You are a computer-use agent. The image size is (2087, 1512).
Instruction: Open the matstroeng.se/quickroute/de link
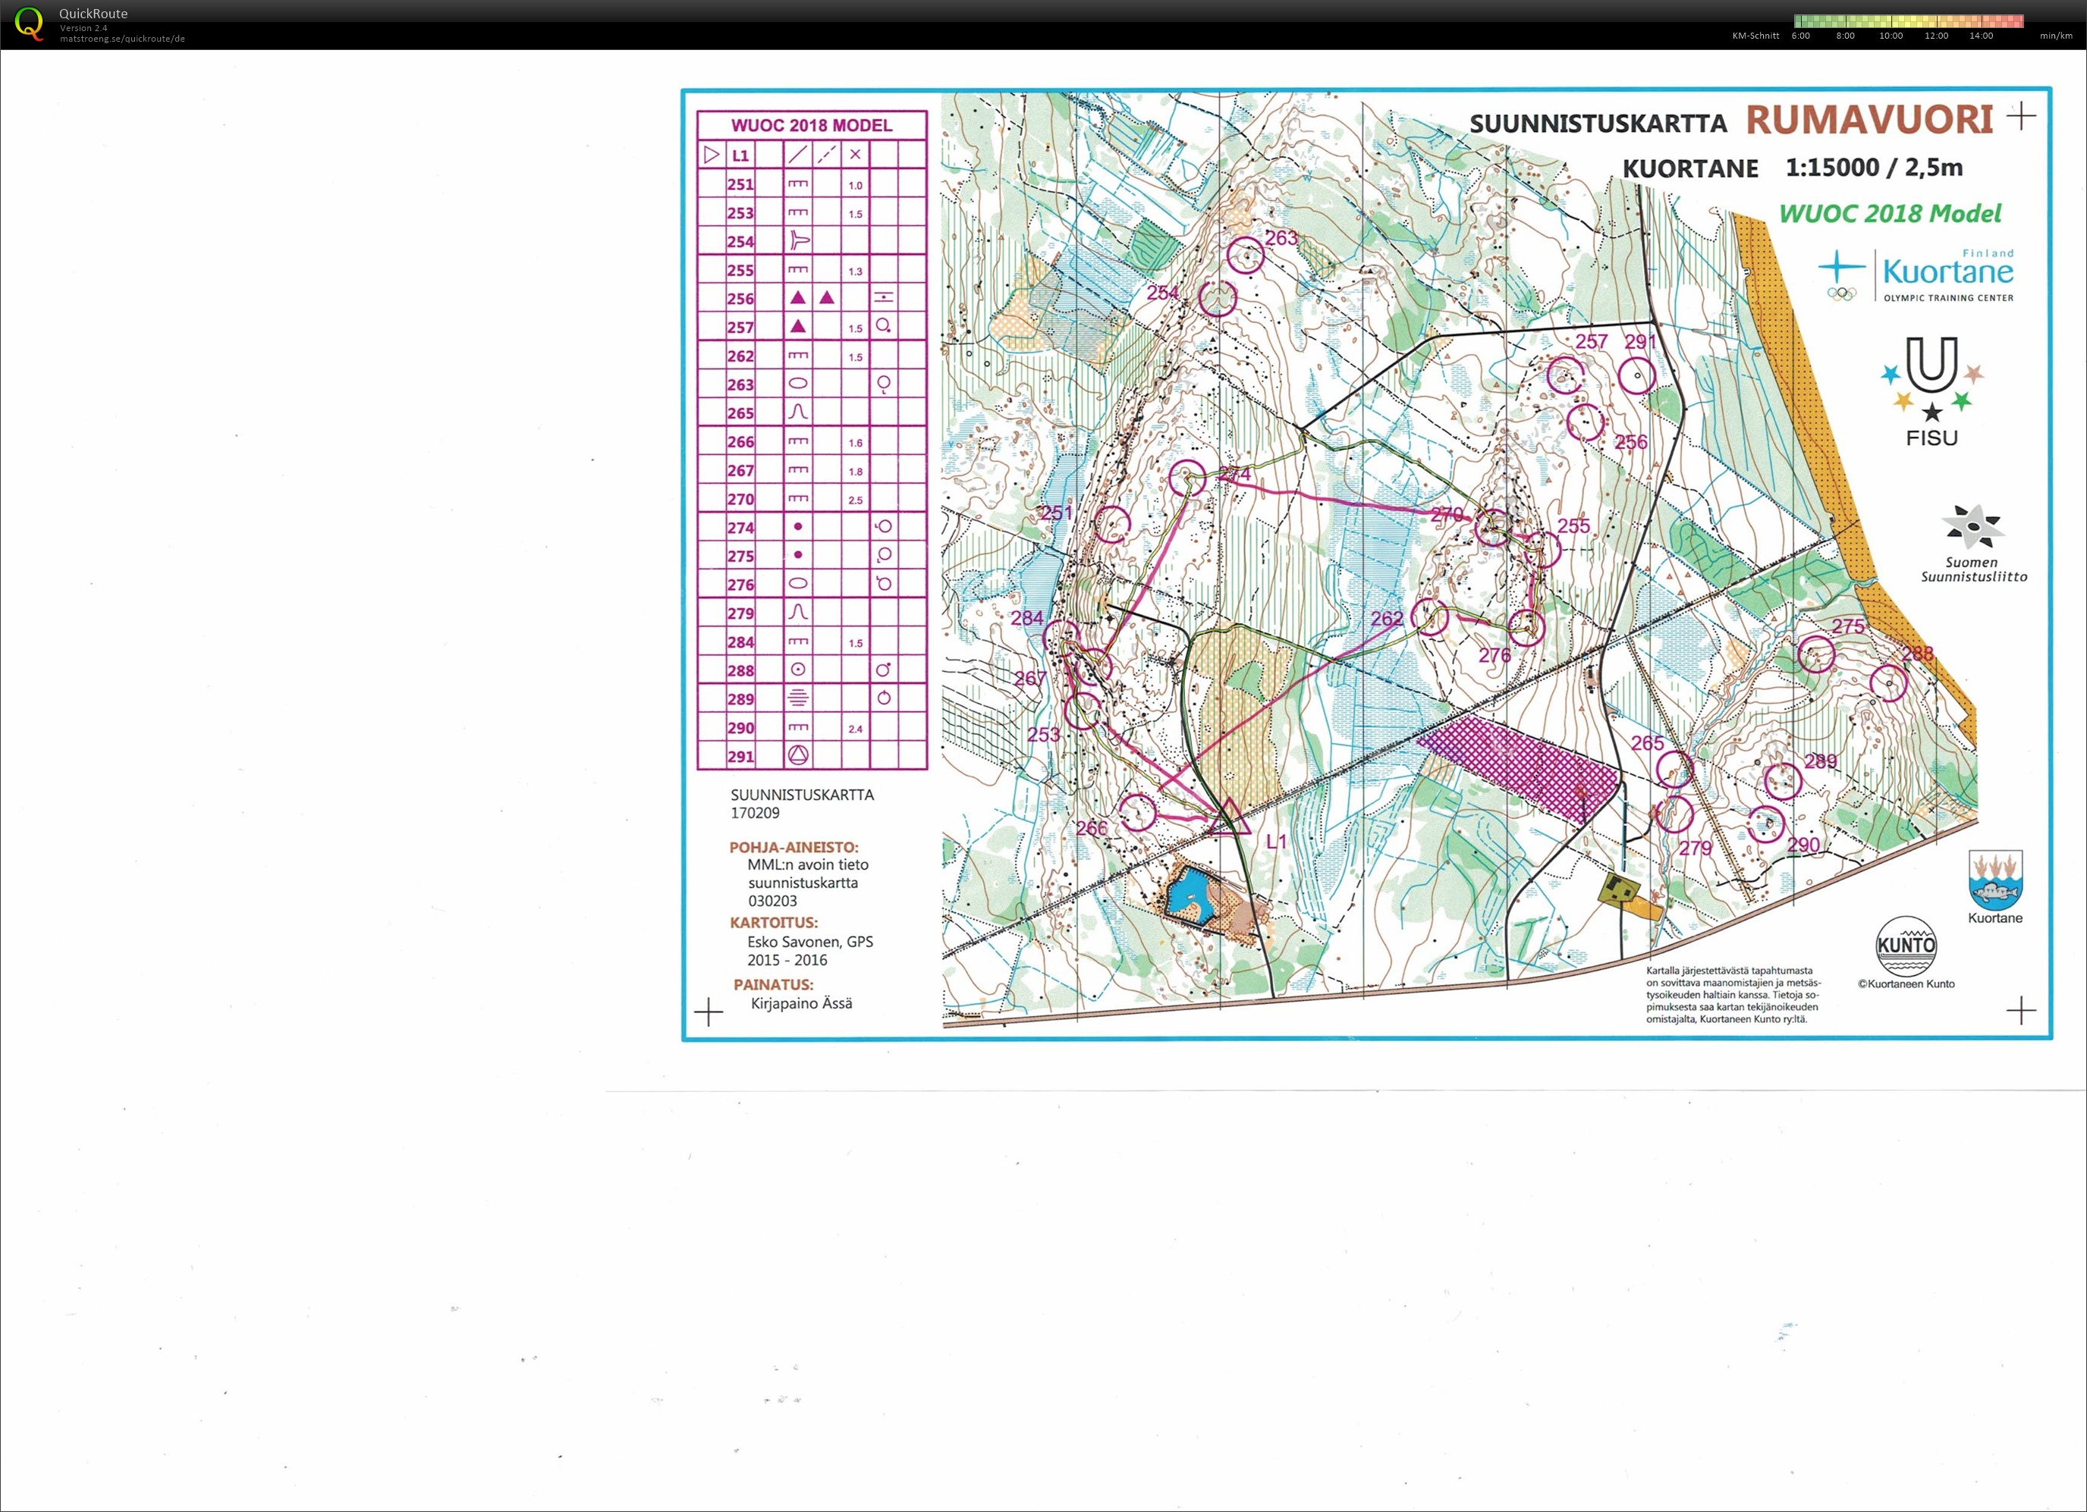122,39
